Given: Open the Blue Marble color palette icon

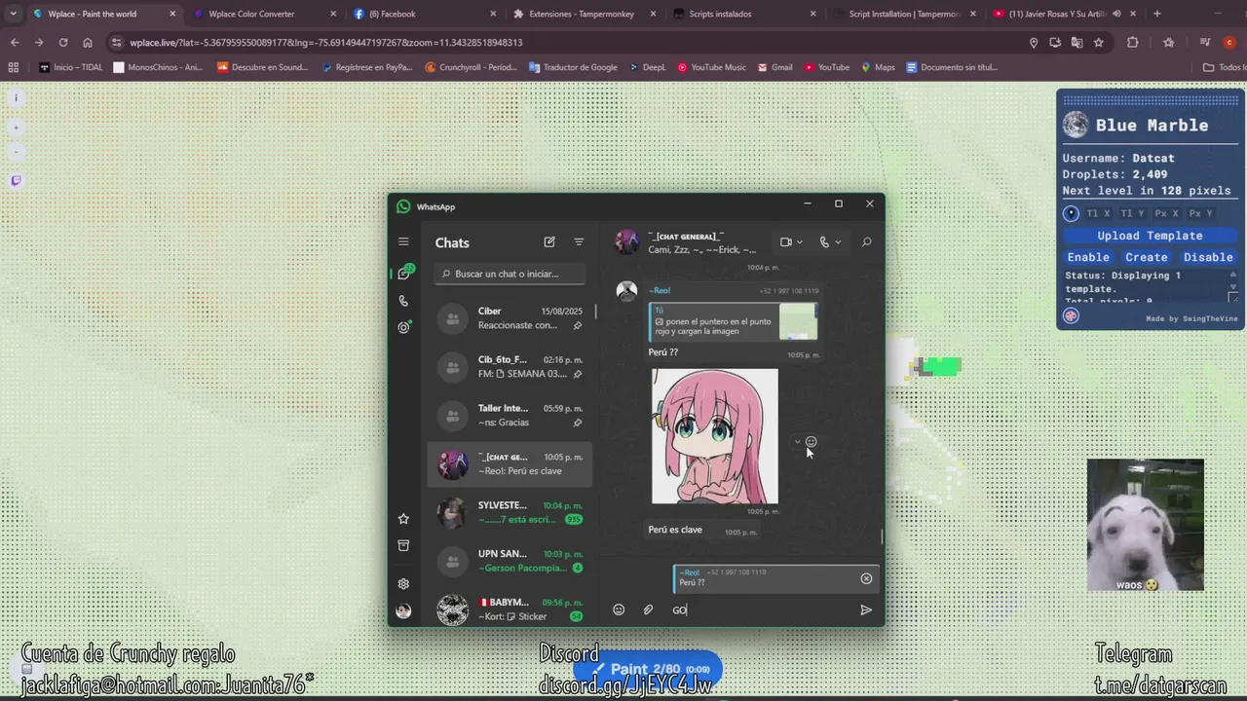Looking at the screenshot, I should click(1071, 315).
